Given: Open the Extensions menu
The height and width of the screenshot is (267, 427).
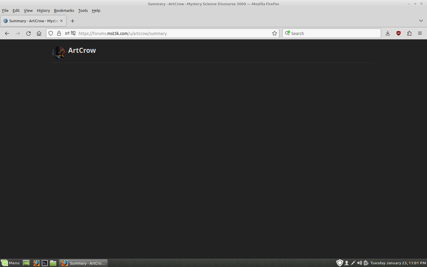Looking at the screenshot, I should click(x=409, y=33).
